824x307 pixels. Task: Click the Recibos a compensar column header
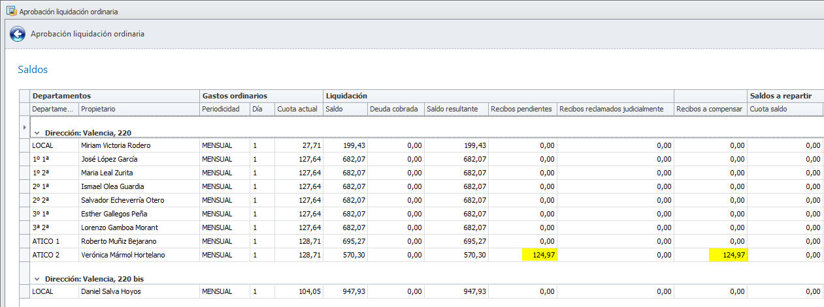tap(710, 109)
